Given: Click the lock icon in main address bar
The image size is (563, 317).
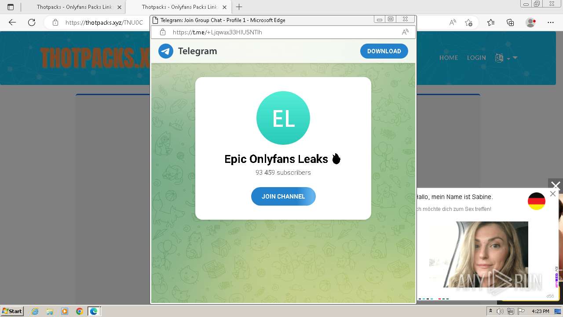Looking at the screenshot, I should [55, 22].
